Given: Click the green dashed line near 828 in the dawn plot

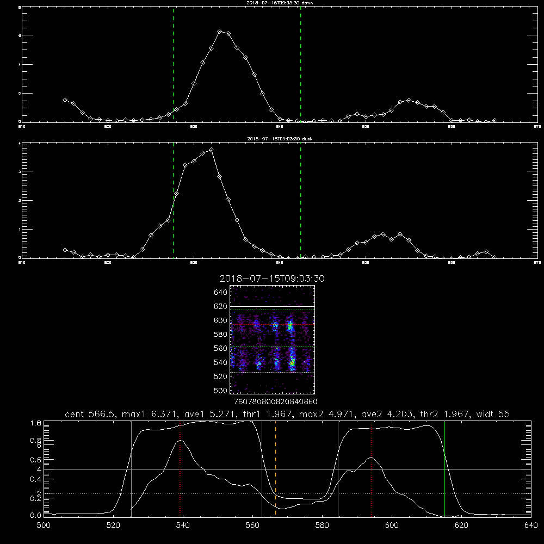Looking at the screenshot, I should [173, 64].
